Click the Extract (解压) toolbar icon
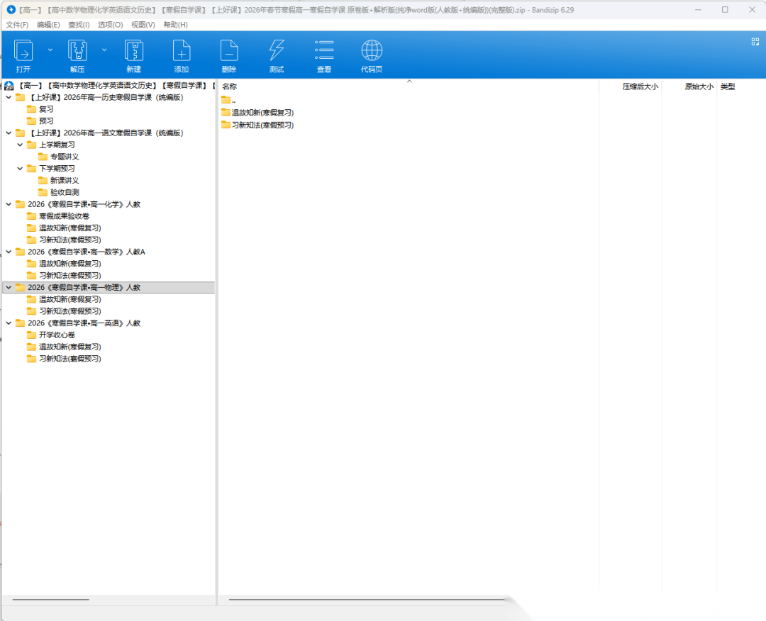 coord(77,51)
